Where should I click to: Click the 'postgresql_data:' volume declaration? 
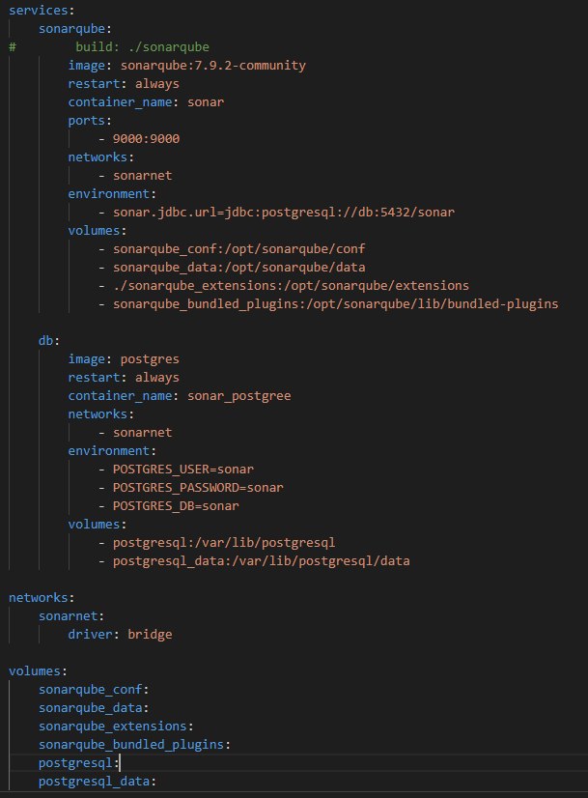pos(98,781)
